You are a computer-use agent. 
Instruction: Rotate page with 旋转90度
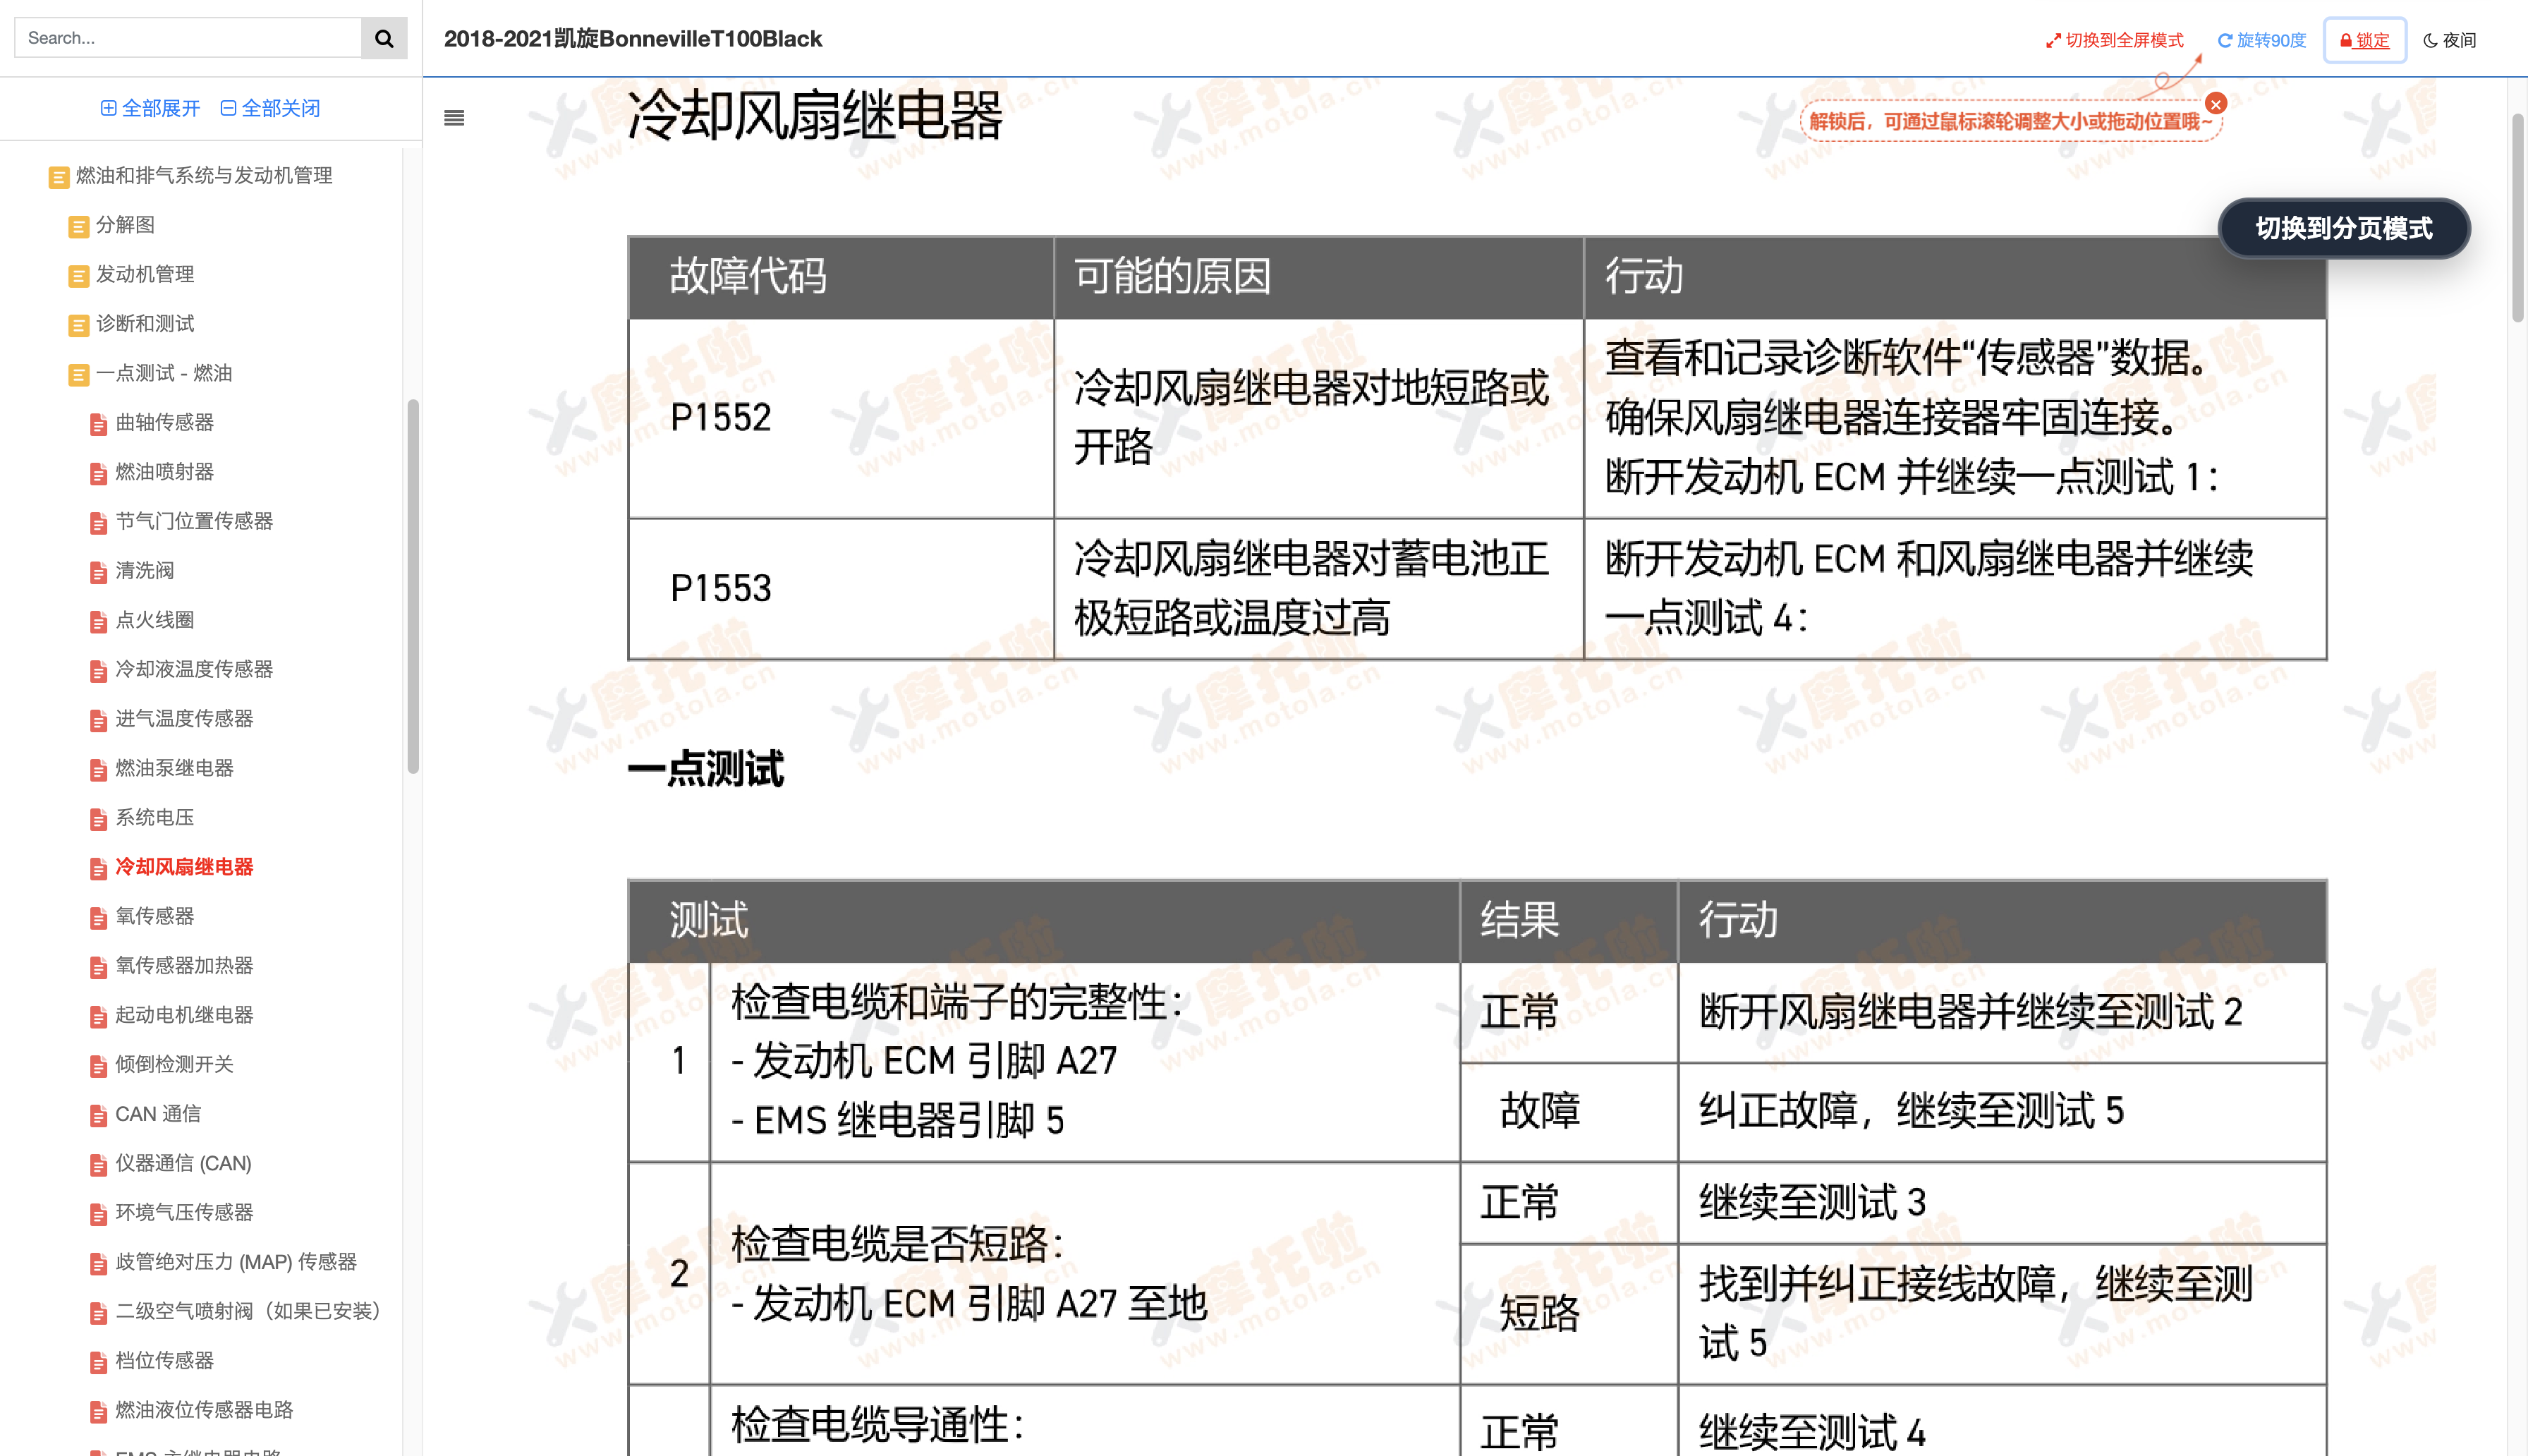pyautogui.click(x=2261, y=40)
